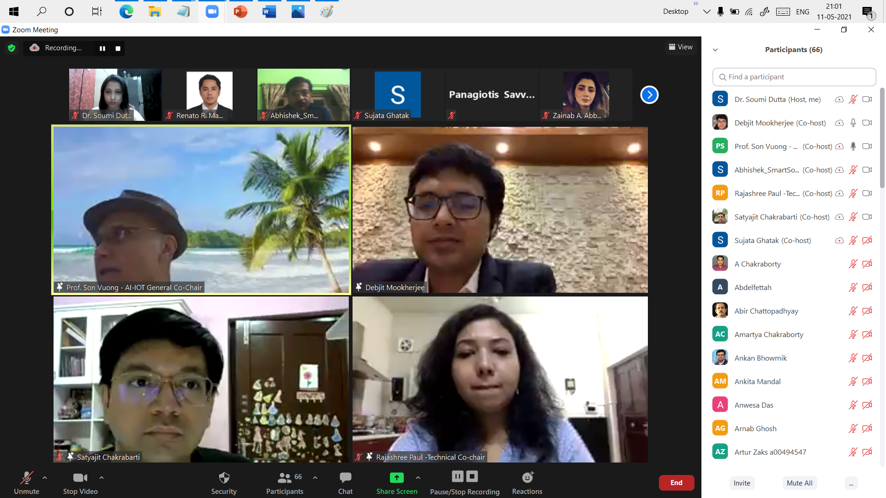
Task: Show next page of video thumbnails
Action: 649,95
